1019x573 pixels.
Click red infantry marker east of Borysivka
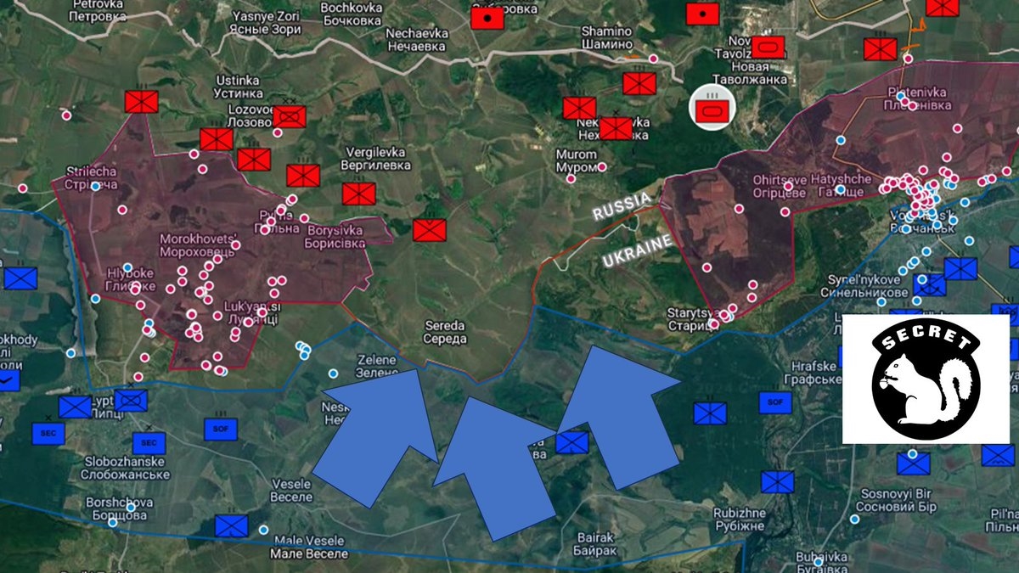(x=430, y=229)
